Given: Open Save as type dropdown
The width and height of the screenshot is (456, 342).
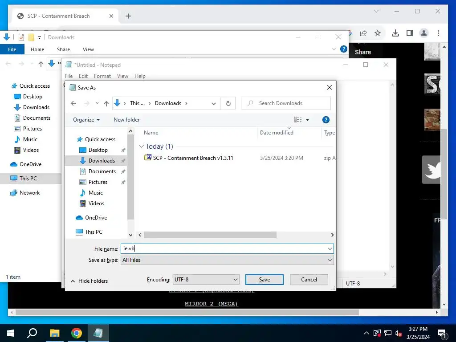Looking at the screenshot, I should click(330, 260).
